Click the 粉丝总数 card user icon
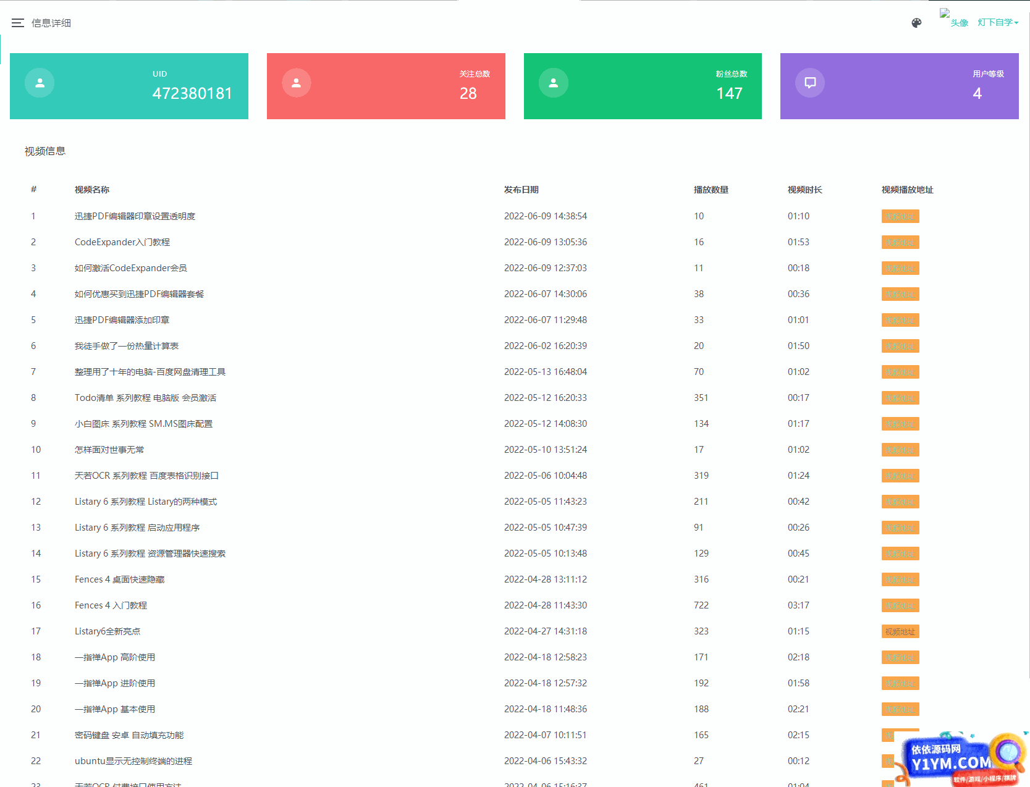Screen dimensions: 1030x787 (554, 83)
